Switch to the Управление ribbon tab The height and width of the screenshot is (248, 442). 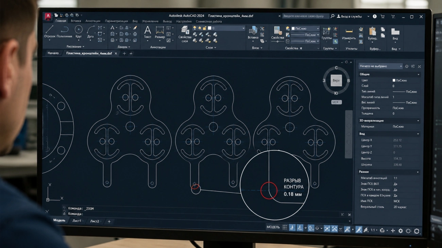pyautogui.click(x=150, y=21)
